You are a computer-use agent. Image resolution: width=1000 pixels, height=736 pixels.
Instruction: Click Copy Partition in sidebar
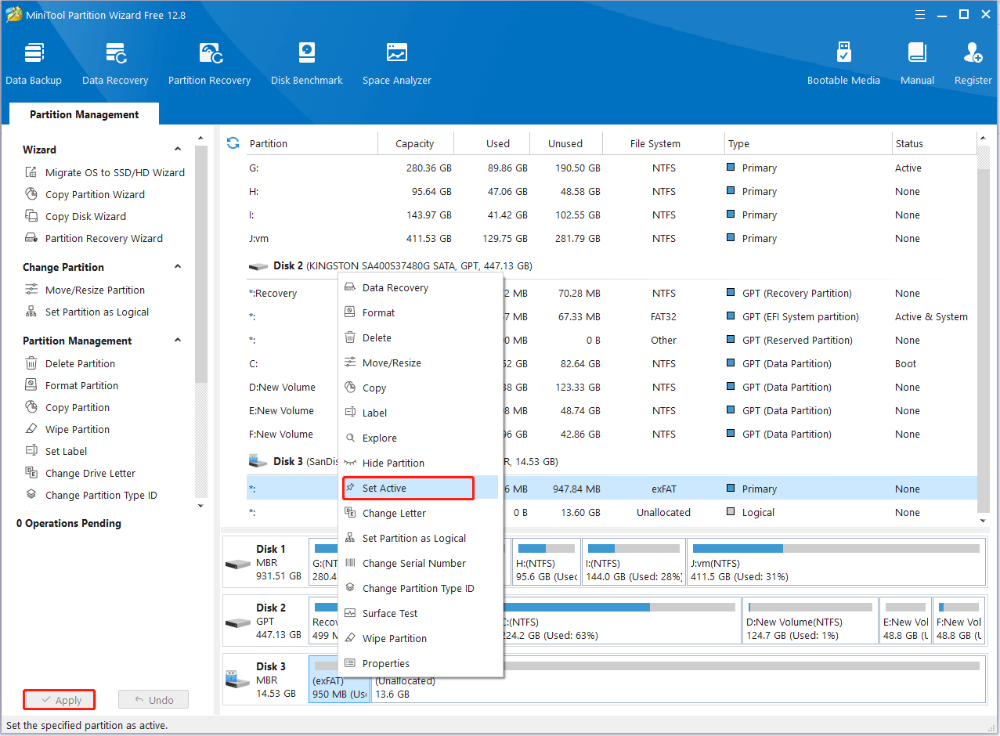pyautogui.click(x=67, y=407)
